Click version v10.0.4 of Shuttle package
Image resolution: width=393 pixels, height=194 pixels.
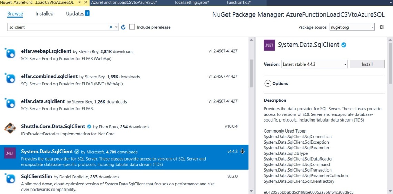pos(231,126)
